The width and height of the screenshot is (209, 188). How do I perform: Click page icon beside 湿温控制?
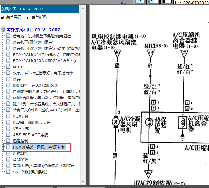(x=8, y=140)
